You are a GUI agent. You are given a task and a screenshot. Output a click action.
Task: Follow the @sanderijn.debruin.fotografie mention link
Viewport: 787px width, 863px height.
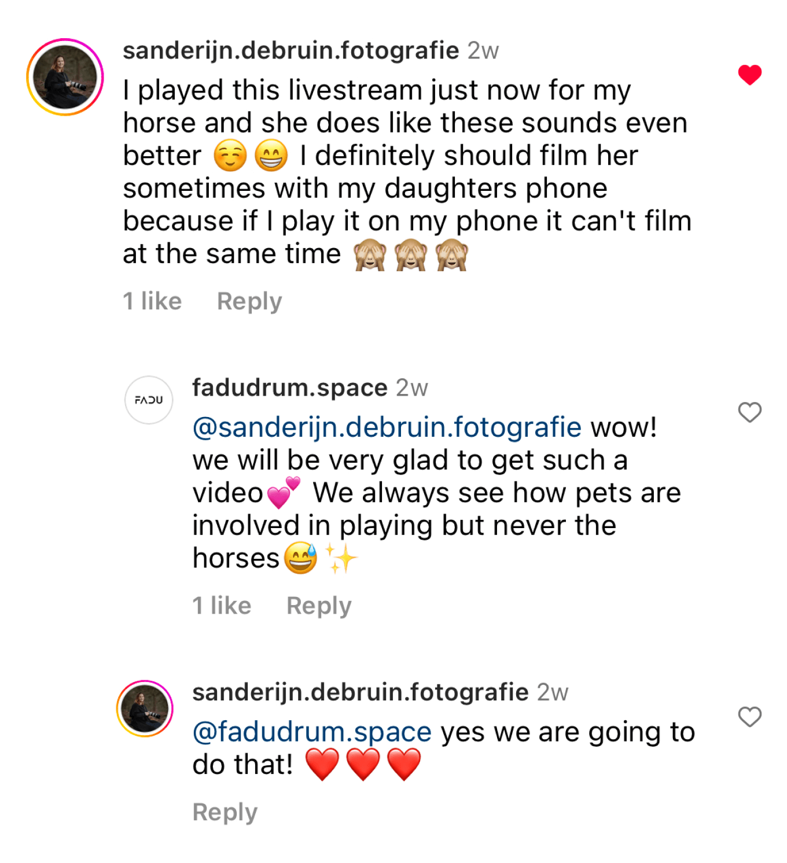point(387,427)
